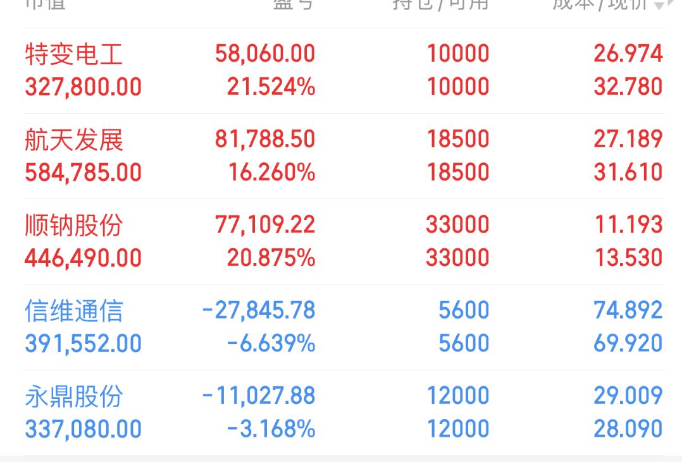Image resolution: width=682 pixels, height=462 pixels.
Task: Select the 永鼎股份 stock name
Action: [x=73, y=396]
